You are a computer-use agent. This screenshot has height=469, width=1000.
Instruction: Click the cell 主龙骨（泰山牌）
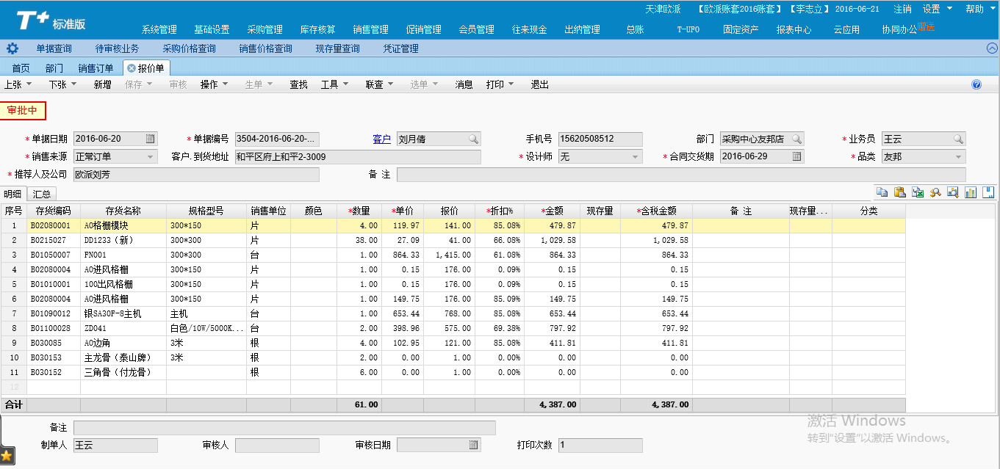[x=123, y=357]
